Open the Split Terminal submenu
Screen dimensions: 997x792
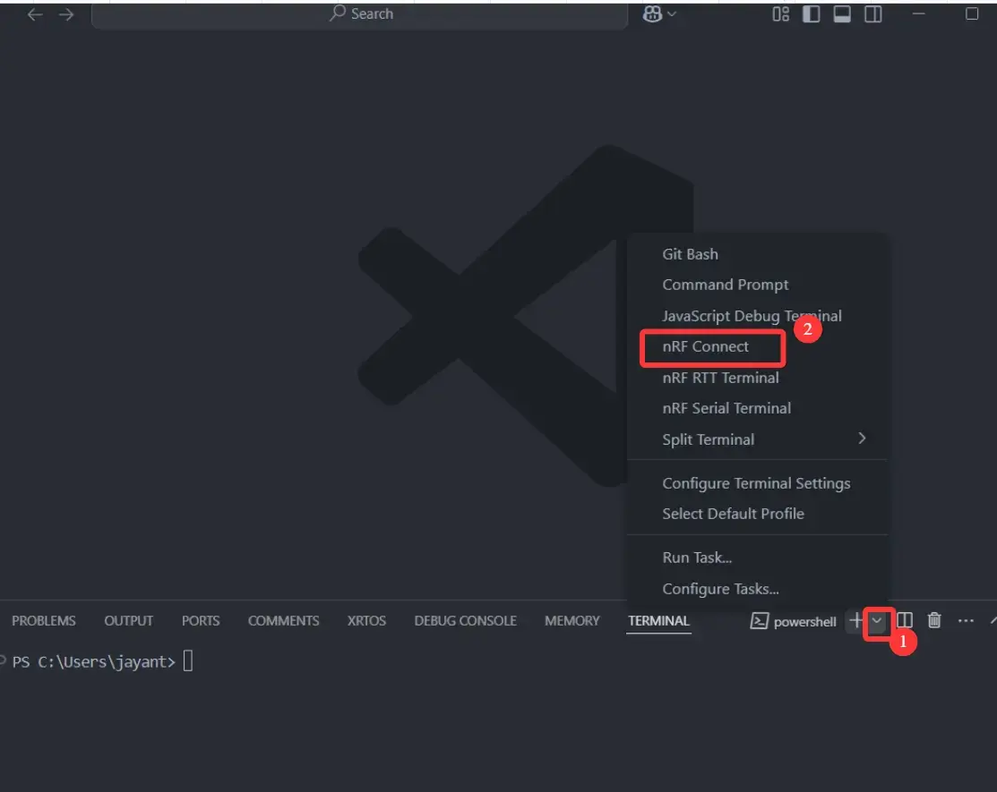pyautogui.click(x=757, y=439)
